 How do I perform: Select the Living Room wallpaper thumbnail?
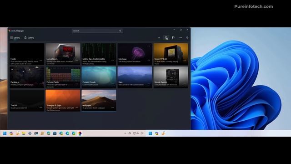(63, 54)
